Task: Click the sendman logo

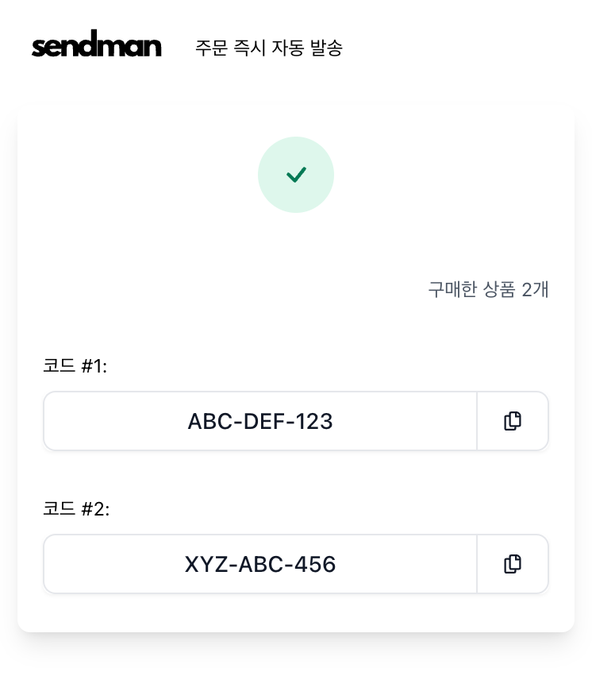Action: tap(97, 47)
